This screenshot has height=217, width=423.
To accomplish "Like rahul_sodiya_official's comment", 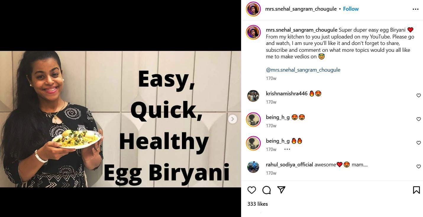I will point(419,167).
